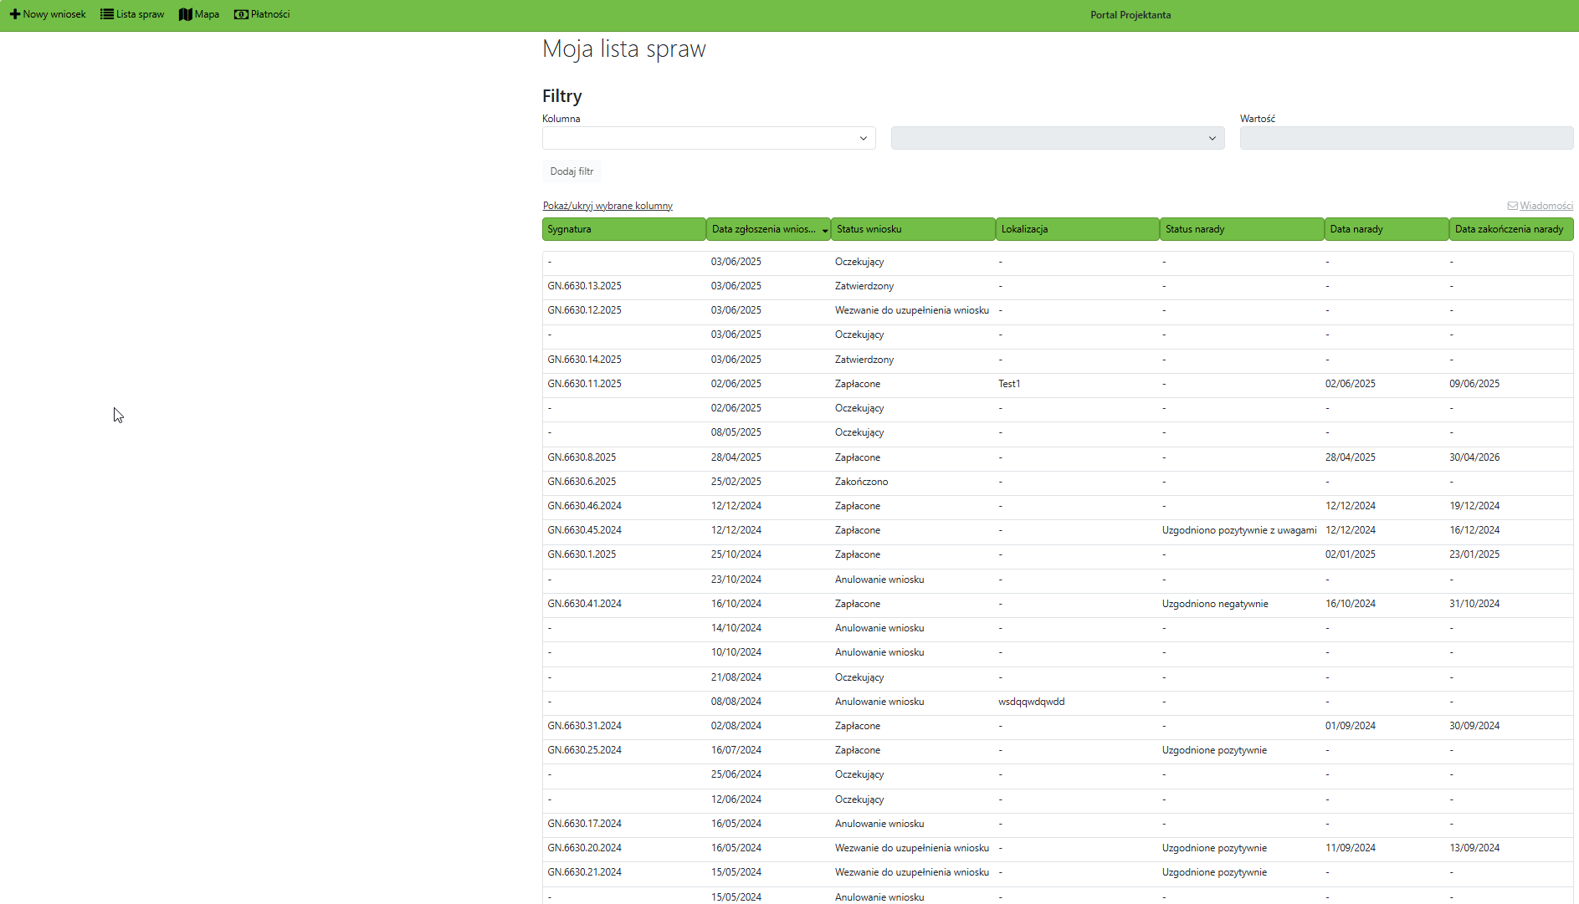Screen dimensions: 1579x904
Task: Open the Kolumna dropdown
Action: coord(708,138)
